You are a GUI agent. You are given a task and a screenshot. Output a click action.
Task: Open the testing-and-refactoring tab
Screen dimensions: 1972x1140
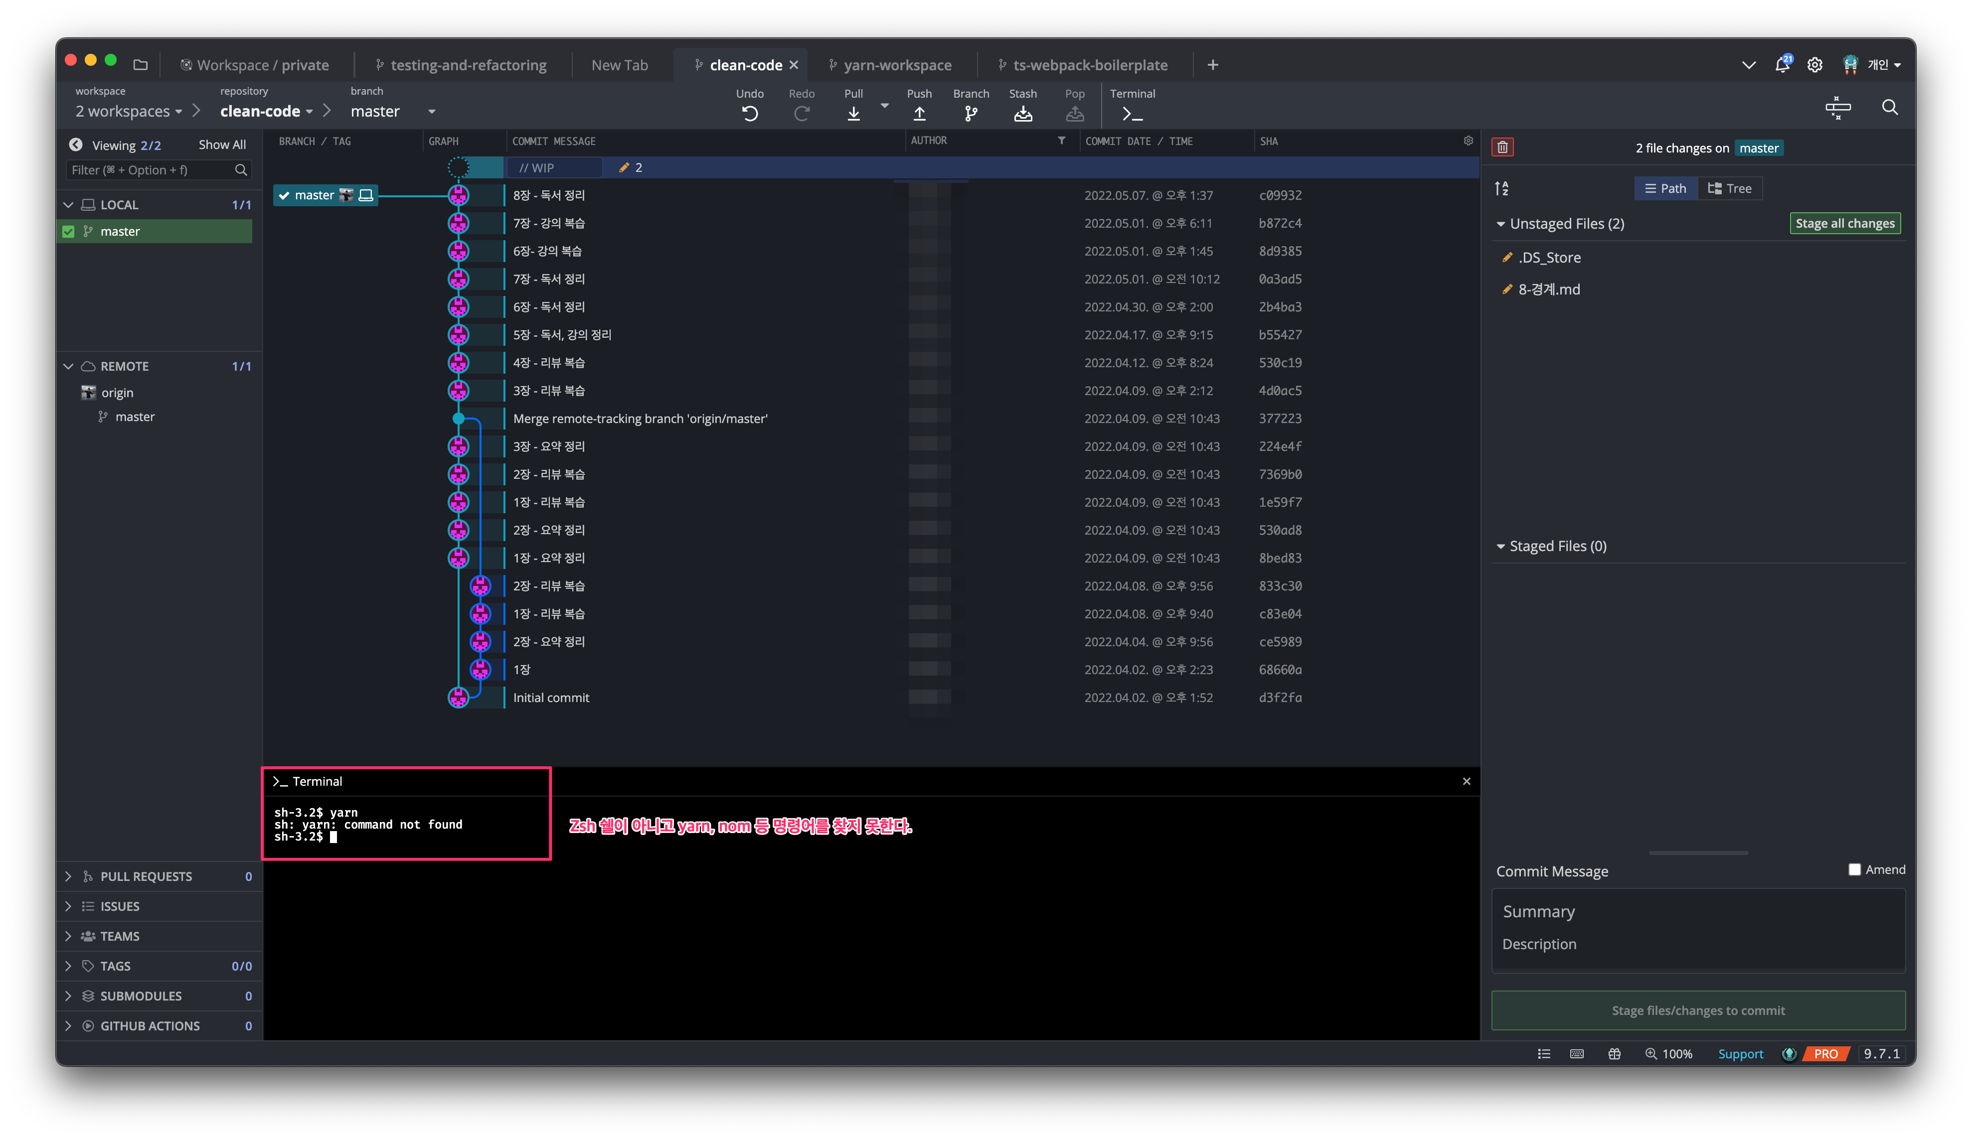pos(468,65)
